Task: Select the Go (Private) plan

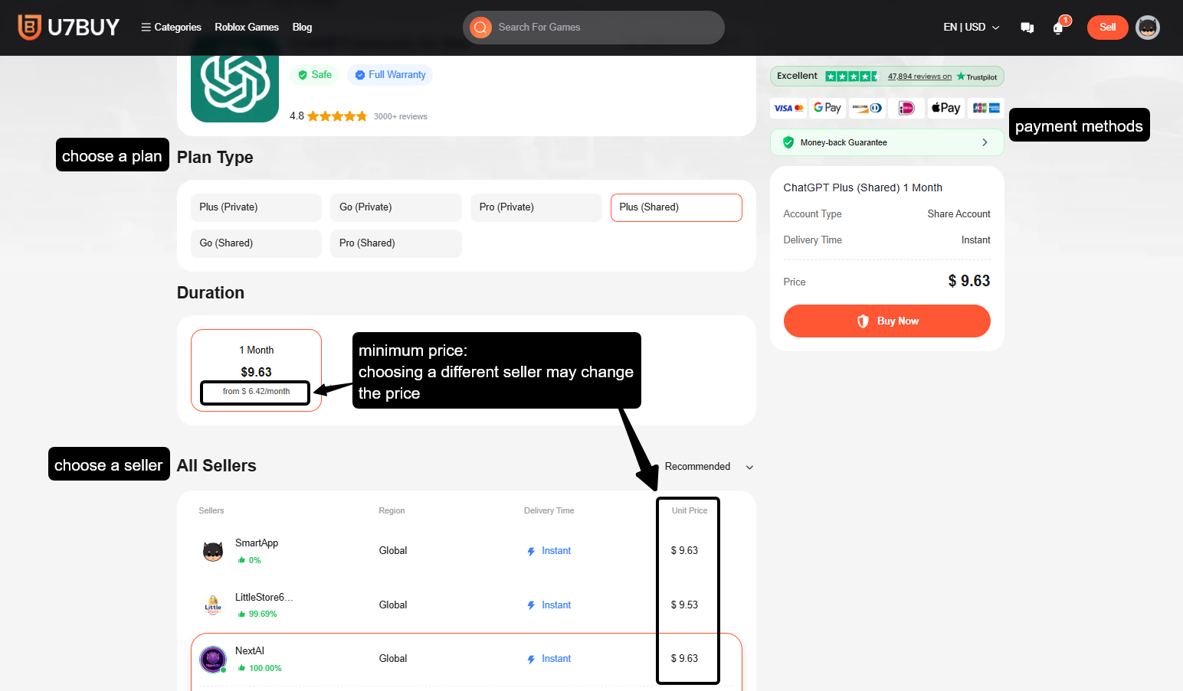Action: point(396,207)
